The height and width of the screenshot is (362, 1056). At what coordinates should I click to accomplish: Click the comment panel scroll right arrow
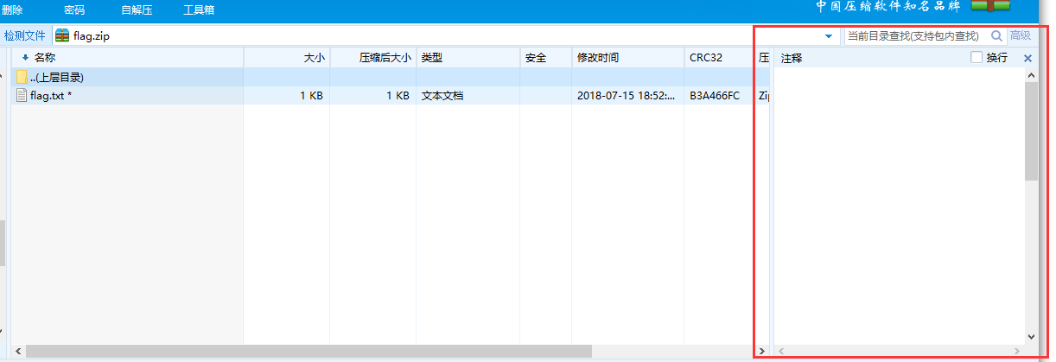point(1017,352)
